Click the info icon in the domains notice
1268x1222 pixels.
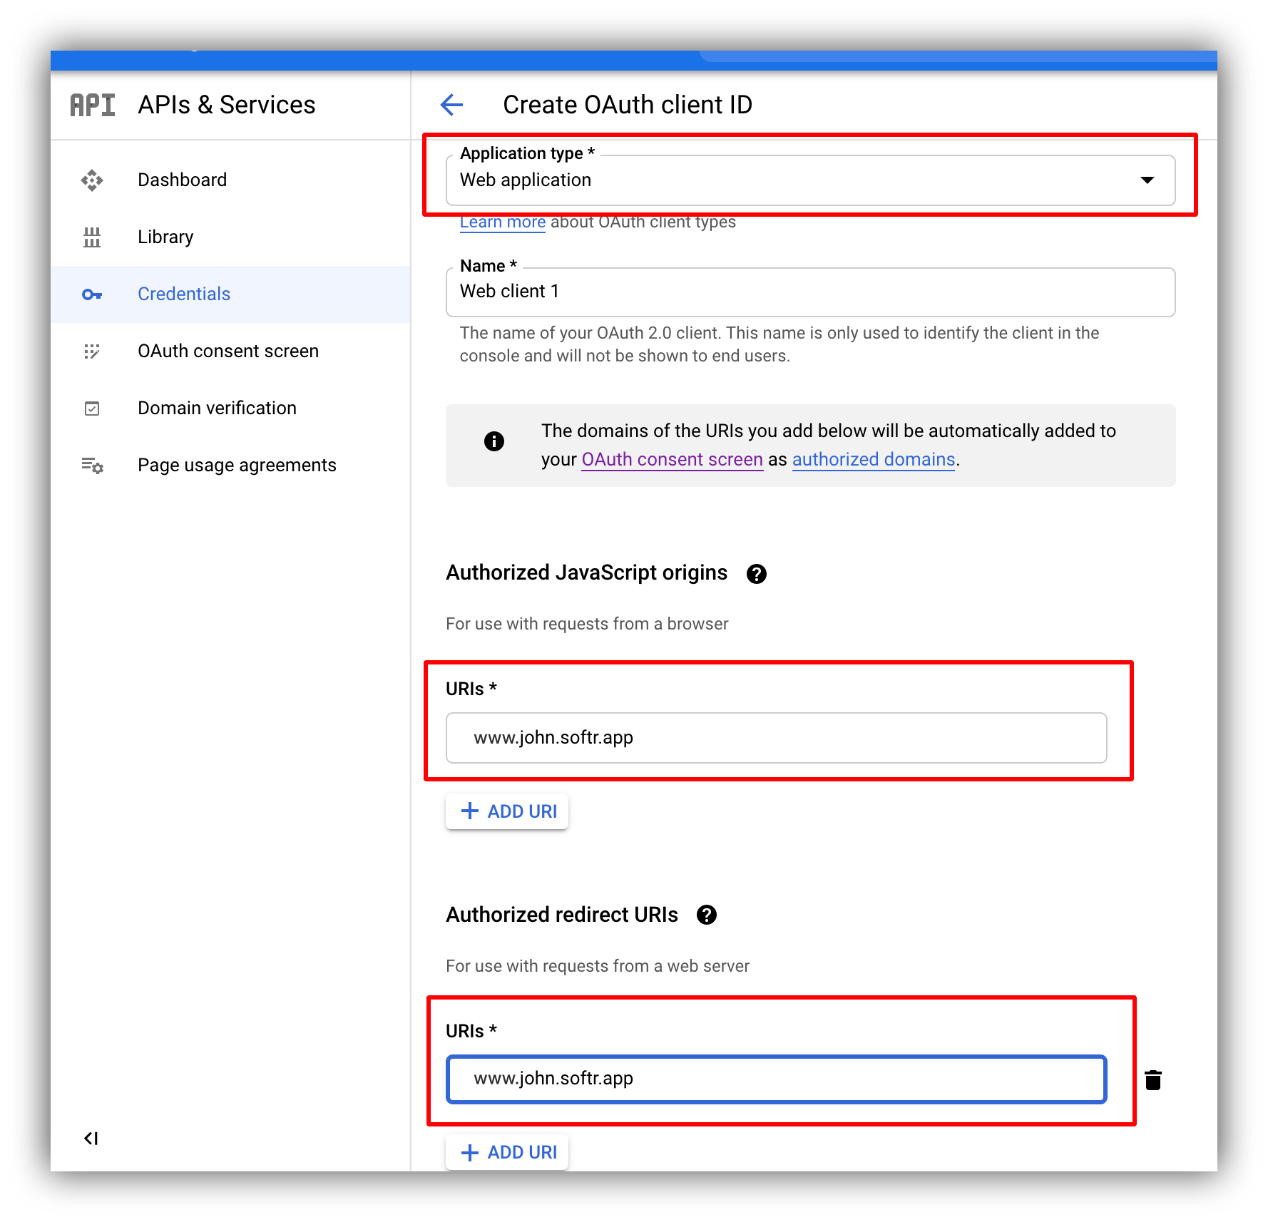click(x=494, y=441)
